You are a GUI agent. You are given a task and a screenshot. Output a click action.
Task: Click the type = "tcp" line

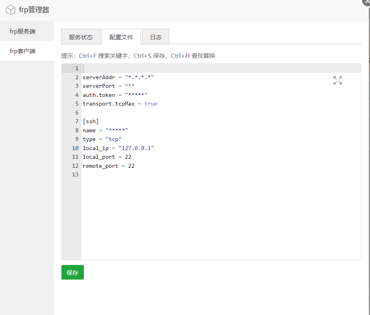point(102,139)
